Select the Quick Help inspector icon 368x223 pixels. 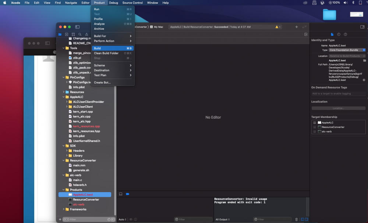coord(345,34)
